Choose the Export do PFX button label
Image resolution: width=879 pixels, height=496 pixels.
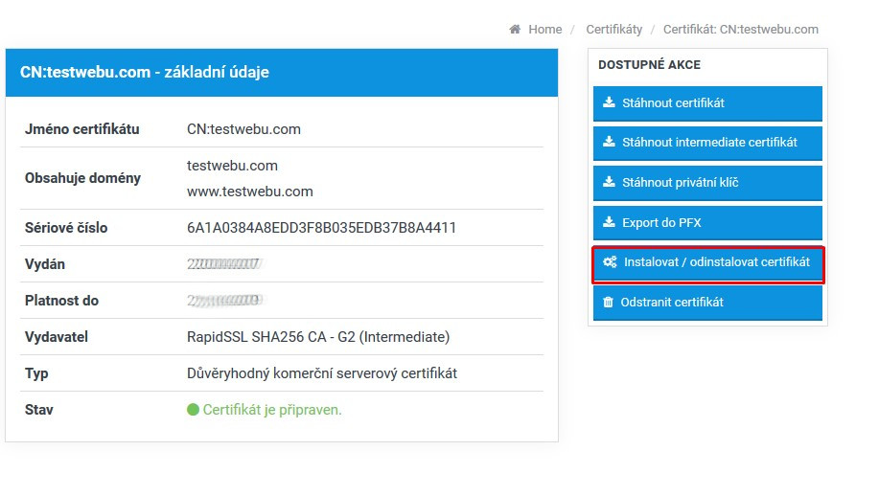tap(661, 222)
